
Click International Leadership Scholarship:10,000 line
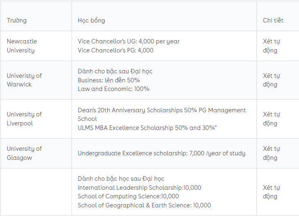tap(139, 188)
